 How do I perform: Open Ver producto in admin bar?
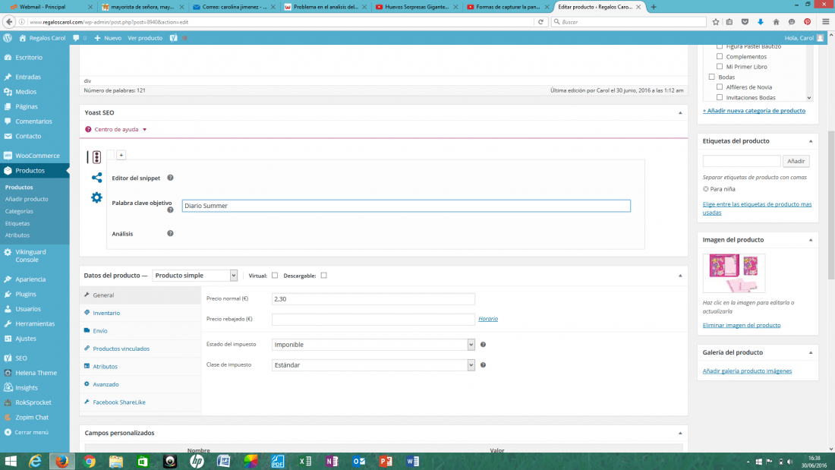[x=145, y=38]
